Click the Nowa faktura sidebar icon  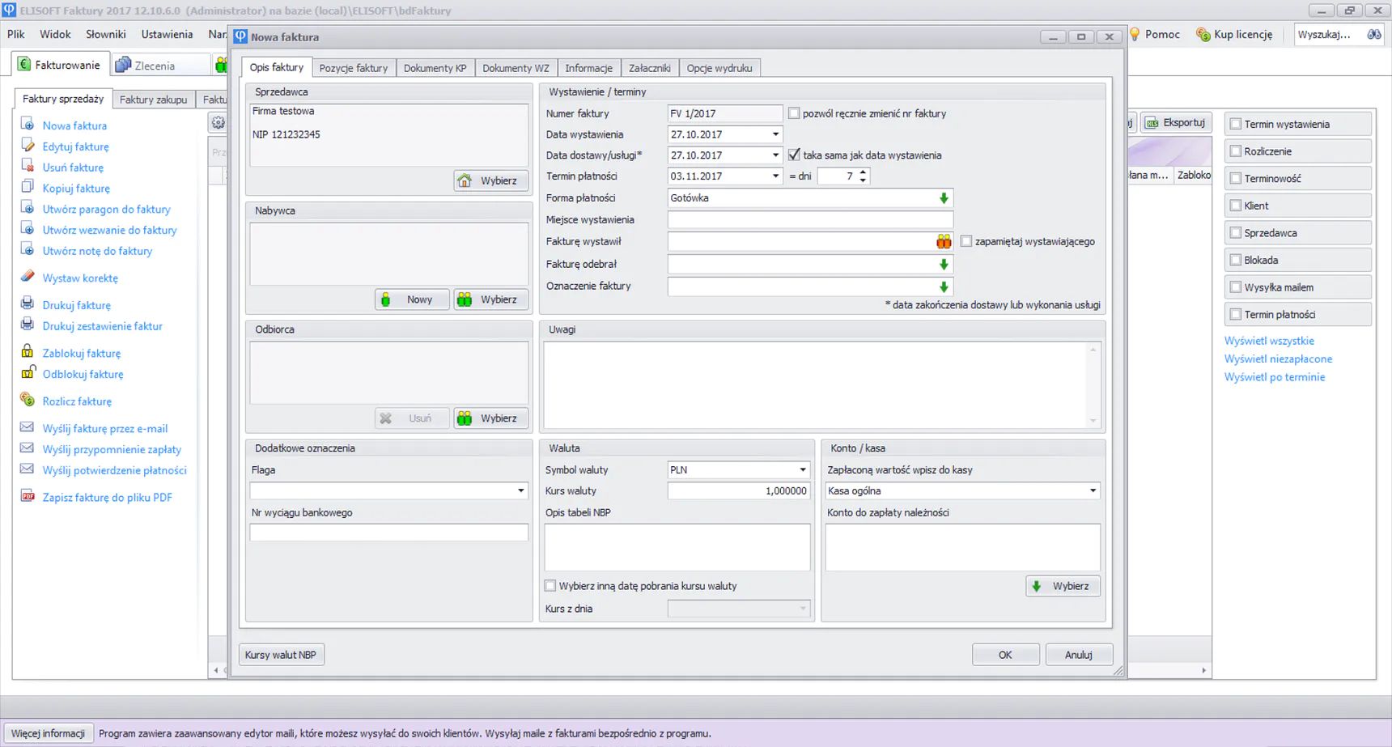click(28, 125)
